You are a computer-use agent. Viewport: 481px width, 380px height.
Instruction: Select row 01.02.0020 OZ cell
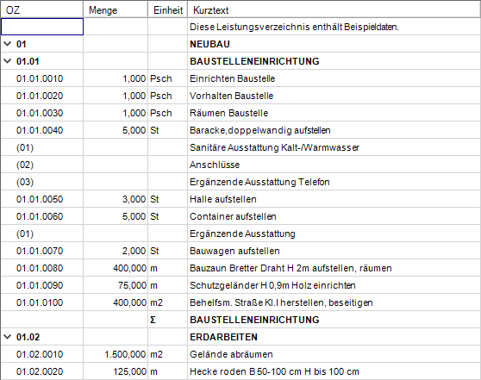point(42,371)
